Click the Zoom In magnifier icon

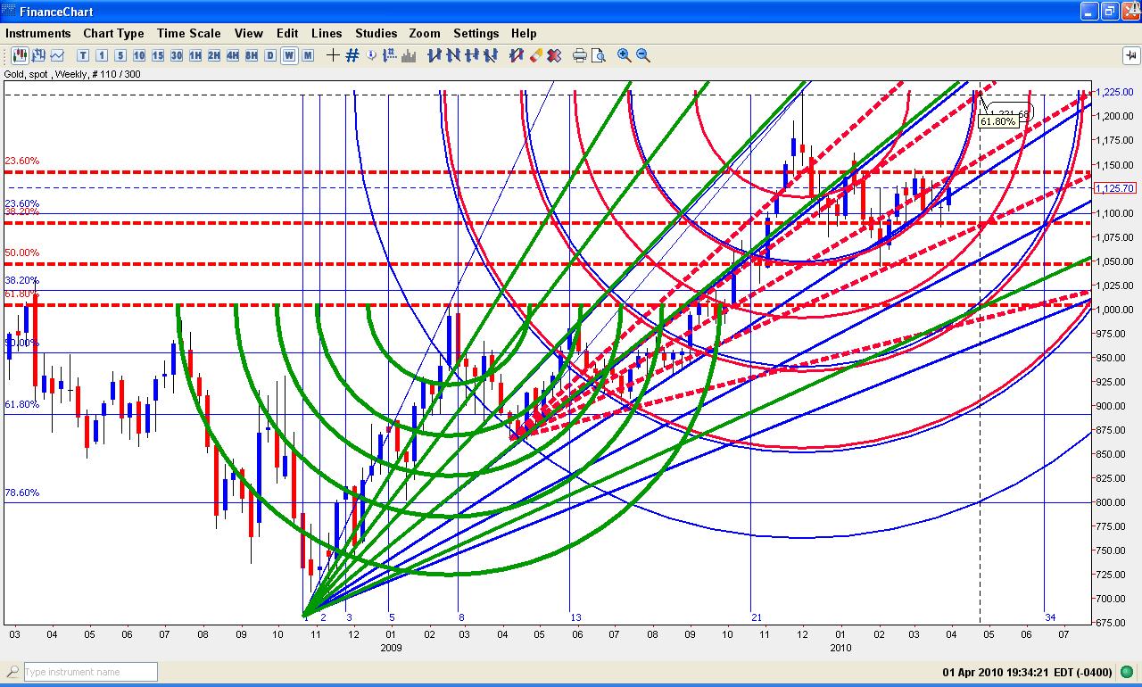(x=624, y=55)
